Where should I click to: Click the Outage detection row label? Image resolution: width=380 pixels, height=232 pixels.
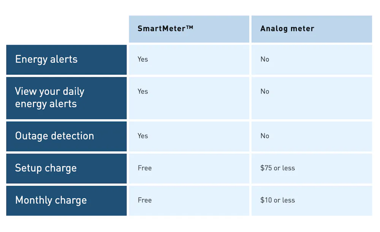tap(66, 136)
